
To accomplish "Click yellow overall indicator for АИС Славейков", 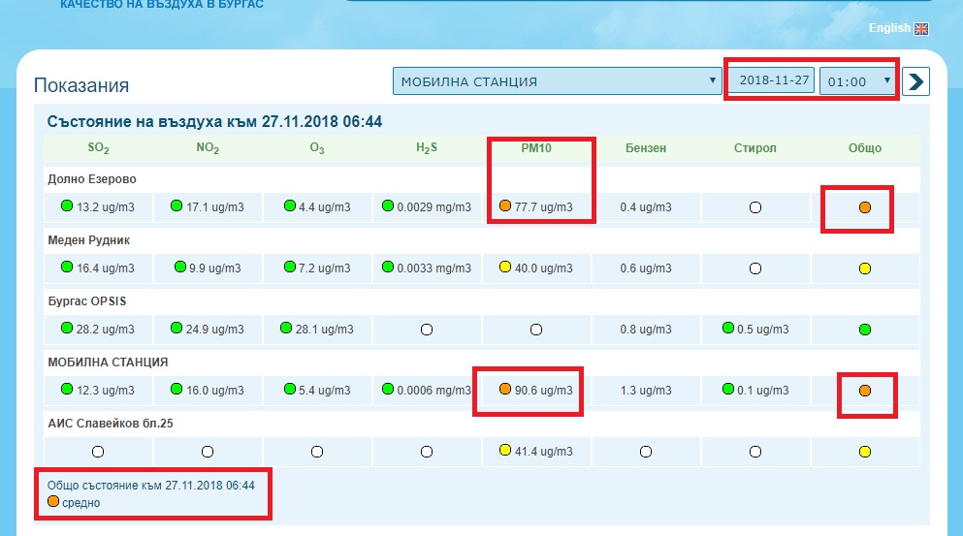I will [x=865, y=452].
